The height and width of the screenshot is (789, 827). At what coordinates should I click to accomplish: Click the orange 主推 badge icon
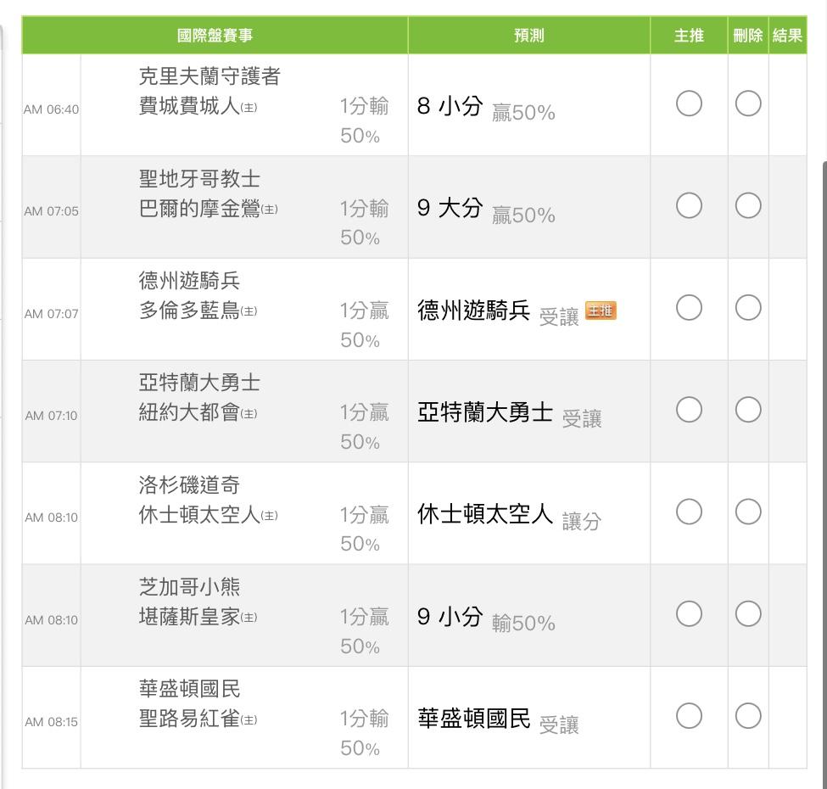point(601,311)
